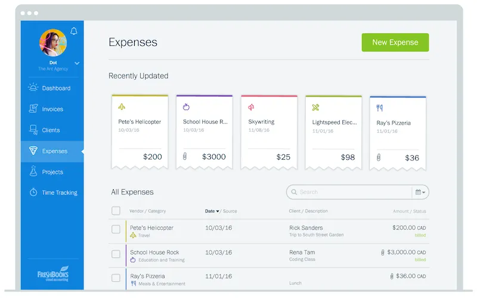The image size is (477, 298).
Task: Click the fork and knife icon on Ray's Pizzeria card
Action: [380, 108]
